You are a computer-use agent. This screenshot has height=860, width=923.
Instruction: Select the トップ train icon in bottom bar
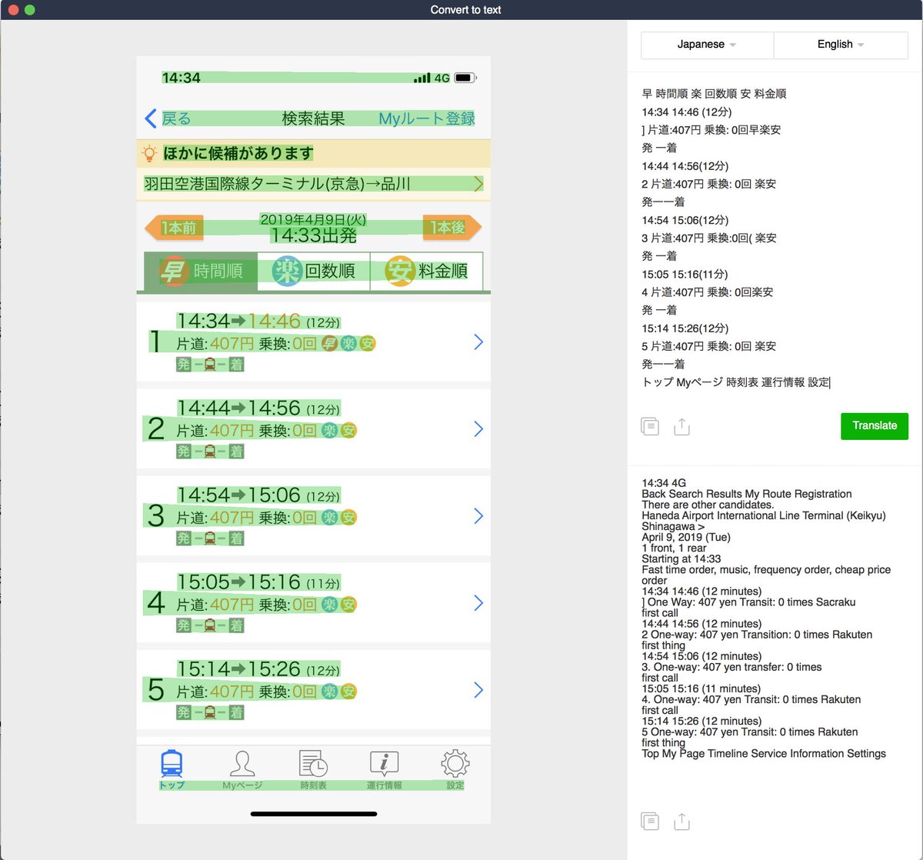click(x=172, y=762)
